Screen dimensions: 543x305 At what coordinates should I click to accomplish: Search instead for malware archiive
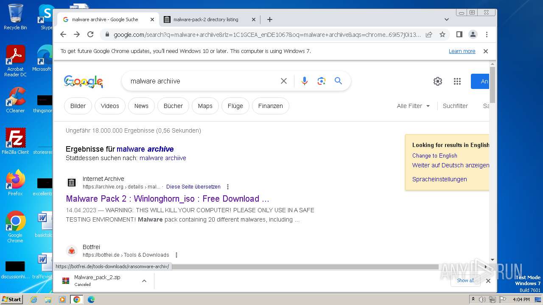point(163,158)
